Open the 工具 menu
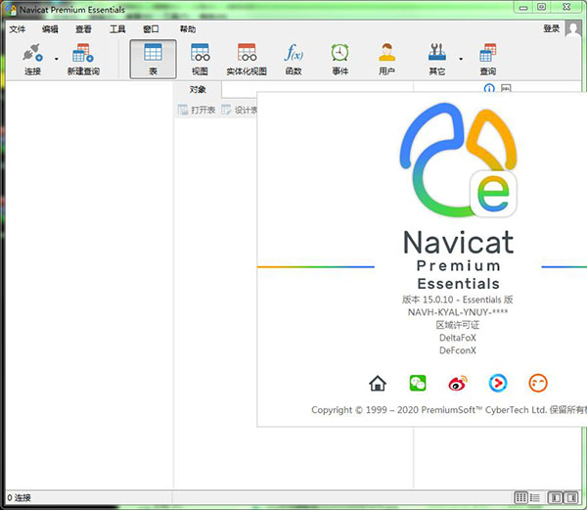This screenshot has width=587, height=510. pyautogui.click(x=117, y=29)
